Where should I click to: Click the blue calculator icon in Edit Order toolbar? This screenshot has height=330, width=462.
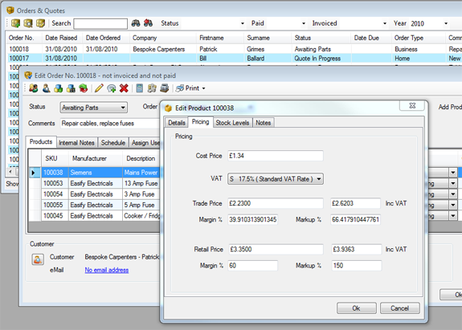click(x=139, y=88)
